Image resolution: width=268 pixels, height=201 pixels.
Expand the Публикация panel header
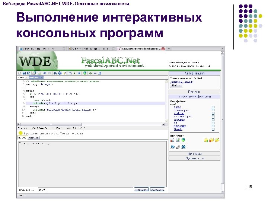195,159
